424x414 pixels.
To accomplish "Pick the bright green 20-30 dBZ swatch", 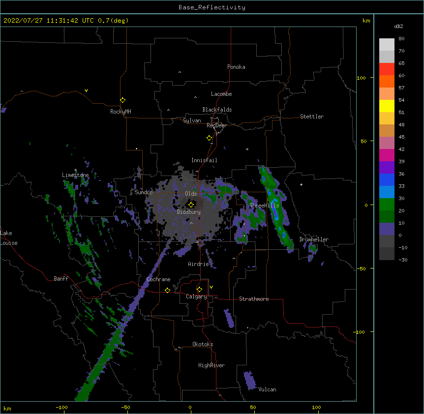I will [x=387, y=205].
